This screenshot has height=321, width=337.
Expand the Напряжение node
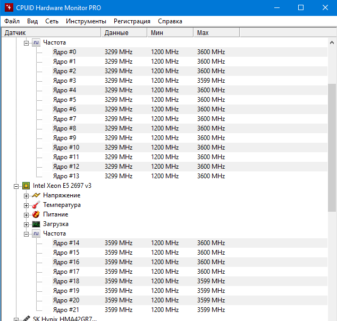pos(26,196)
